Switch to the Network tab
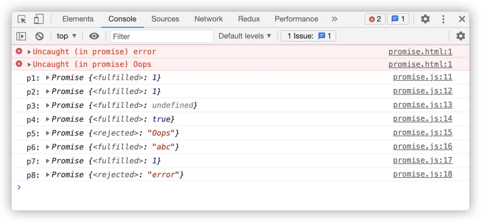481x222 pixels. tap(208, 19)
